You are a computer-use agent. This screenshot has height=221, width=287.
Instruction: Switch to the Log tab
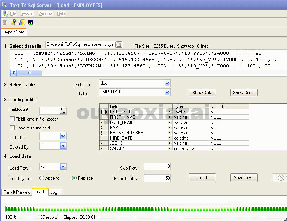click(x=55, y=192)
